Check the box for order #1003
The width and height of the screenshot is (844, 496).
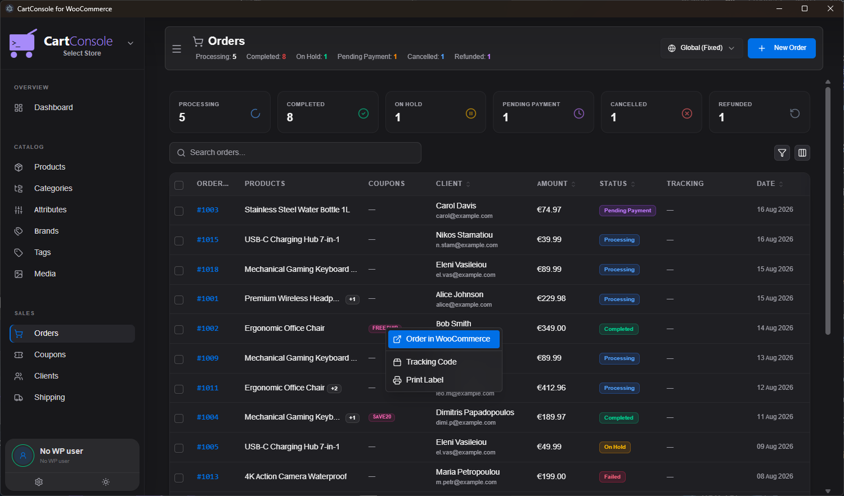(179, 211)
